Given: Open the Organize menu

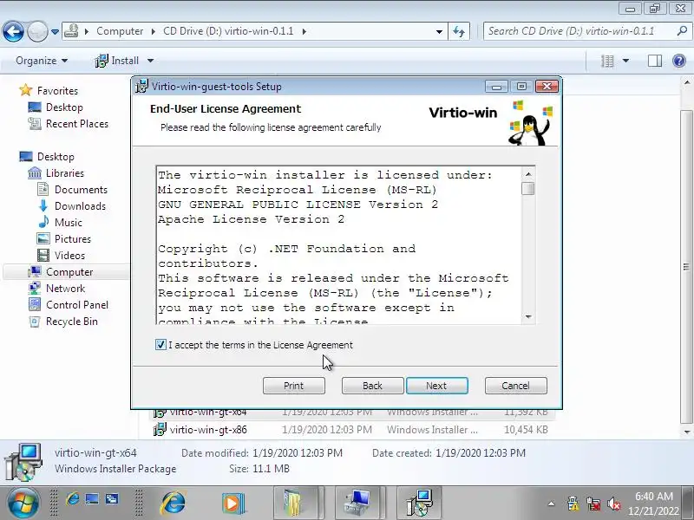Looking at the screenshot, I should 42,61.
